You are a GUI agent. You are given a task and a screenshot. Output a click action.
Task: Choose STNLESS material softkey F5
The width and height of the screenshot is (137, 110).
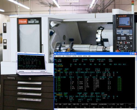pos(94,106)
